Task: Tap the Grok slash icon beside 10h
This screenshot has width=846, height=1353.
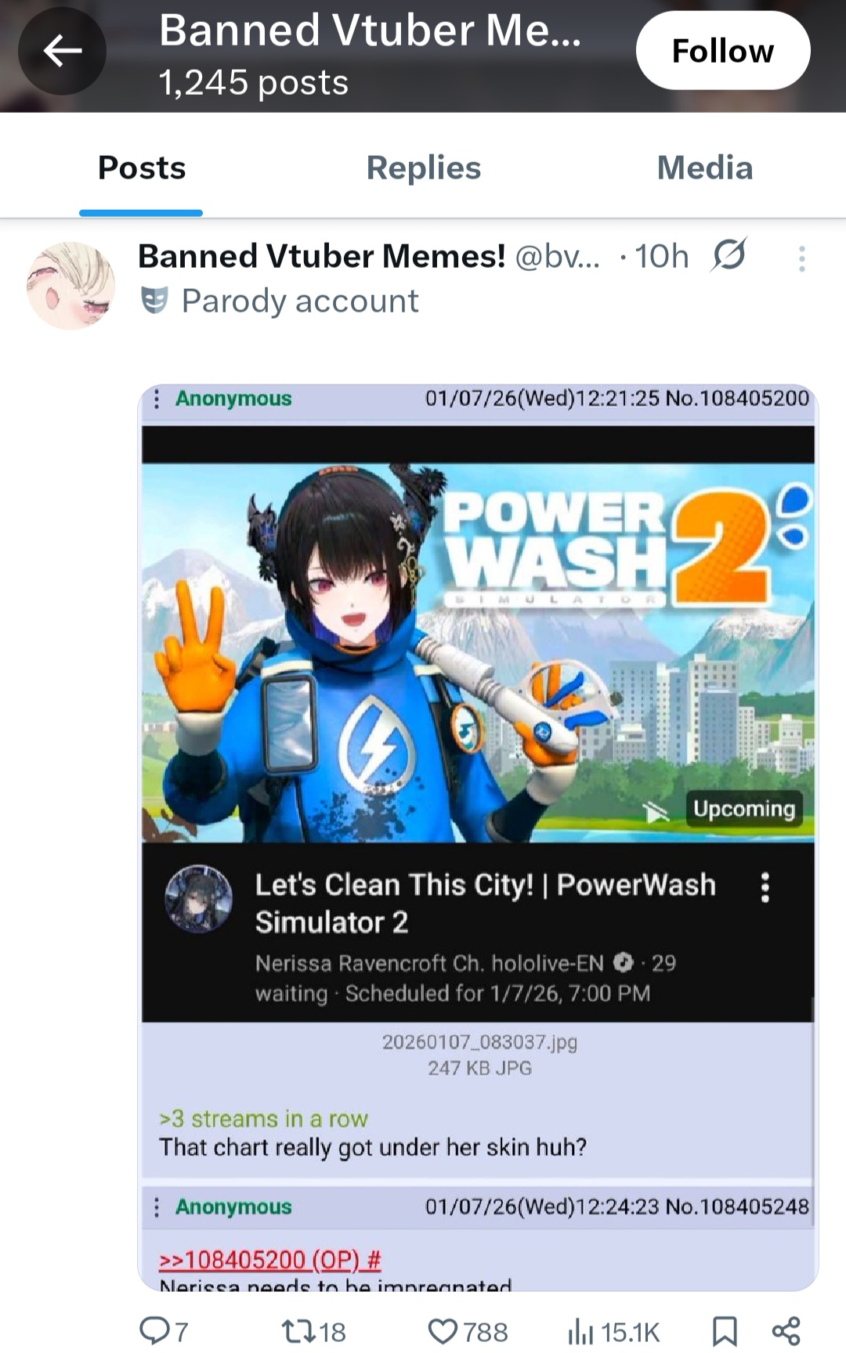Action: (729, 255)
